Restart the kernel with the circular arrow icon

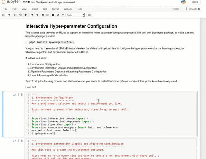coord(58,15)
